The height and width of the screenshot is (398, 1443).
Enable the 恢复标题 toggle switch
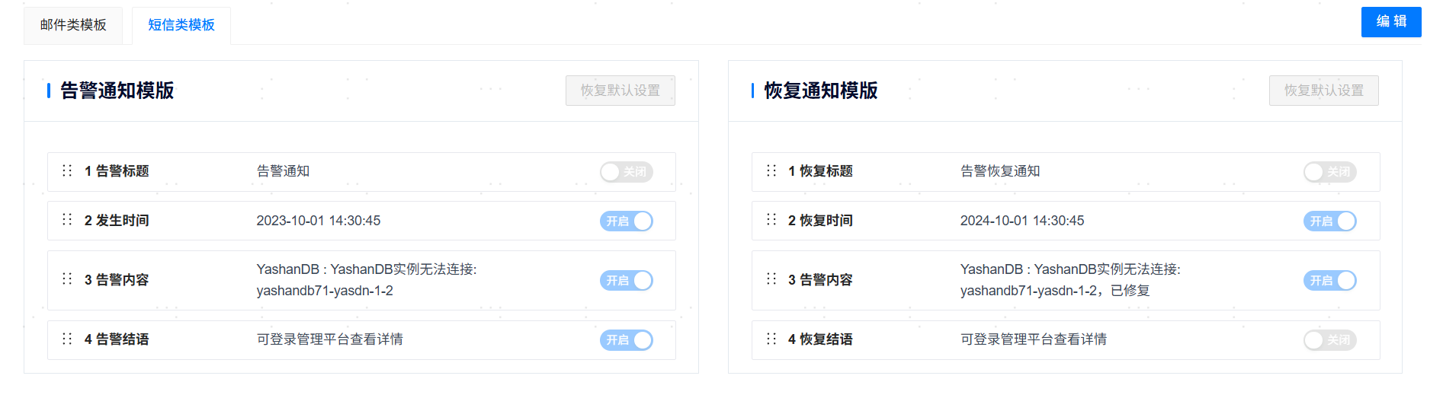click(1329, 172)
